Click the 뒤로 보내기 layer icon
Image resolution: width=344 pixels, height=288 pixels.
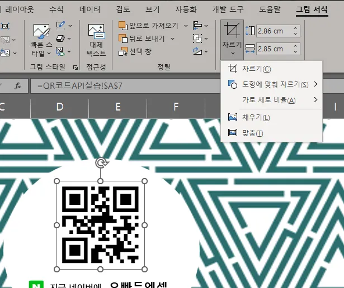(123, 39)
